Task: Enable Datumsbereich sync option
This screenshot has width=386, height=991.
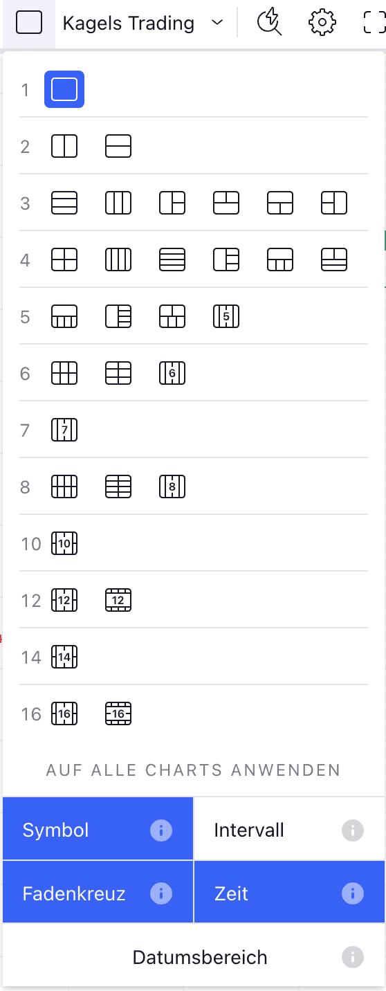Action: point(194,956)
